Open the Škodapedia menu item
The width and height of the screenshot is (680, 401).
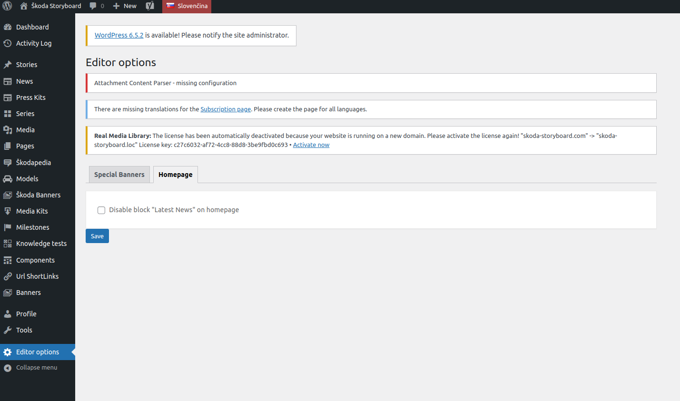coord(38,163)
